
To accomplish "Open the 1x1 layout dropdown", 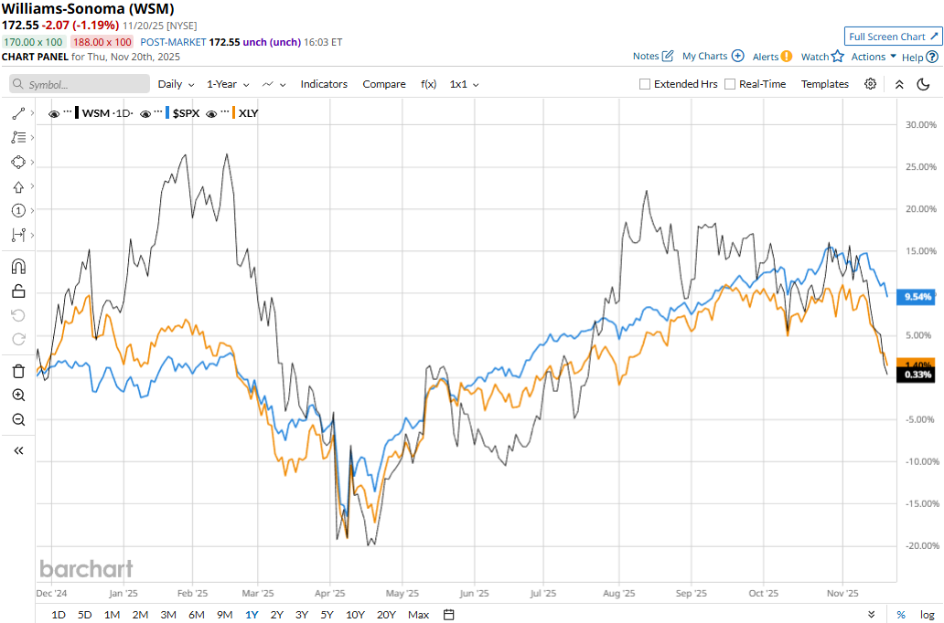I will 464,84.
